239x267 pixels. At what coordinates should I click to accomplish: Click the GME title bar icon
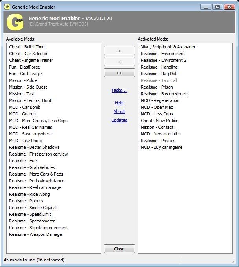coord(7,7)
